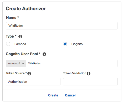Focus the Name input field containing WildRydes
Image resolution: width=123 pixels, height=103 pixels.
coord(62,26)
